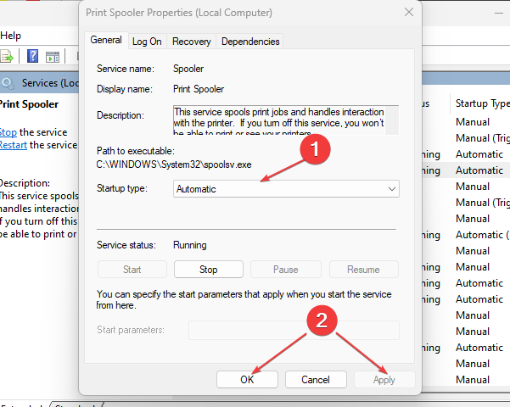The height and width of the screenshot is (407, 510).
Task: Click the export list icon in Services toolbar
Action: [x=7, y=57]
